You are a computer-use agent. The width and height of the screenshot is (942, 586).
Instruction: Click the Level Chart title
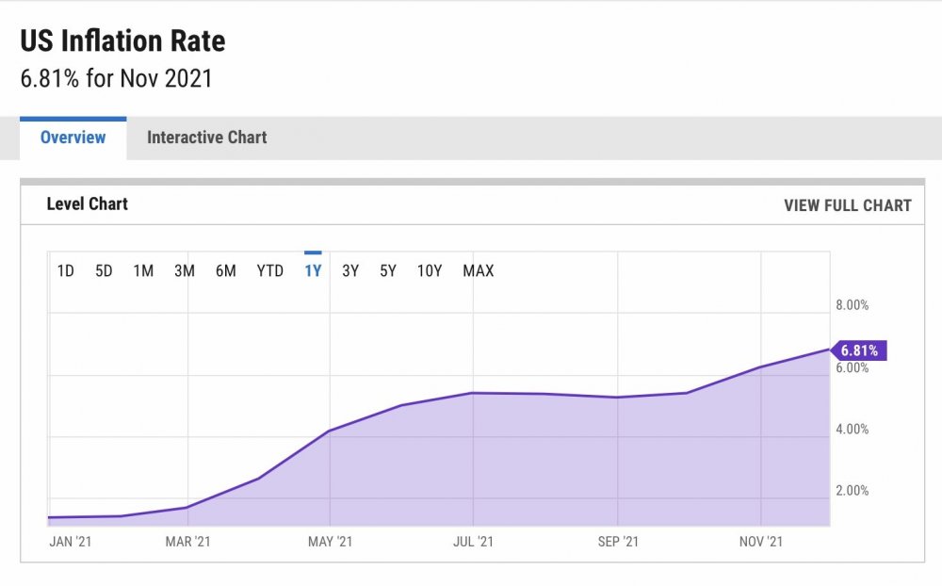coord(87,204)
